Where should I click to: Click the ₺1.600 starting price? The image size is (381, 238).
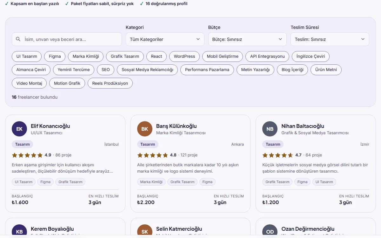(20, 202)
